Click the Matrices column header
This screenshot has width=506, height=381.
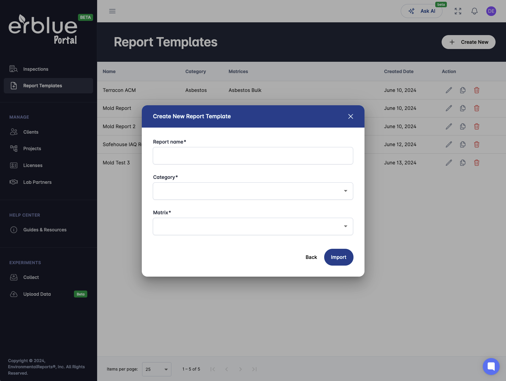(x=238, y=71)
